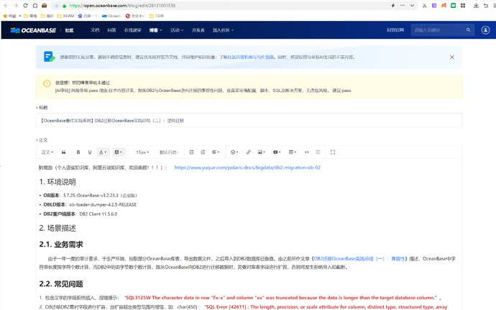Screen dimensions: 496x310
Task: Click the scissors screenshot extension icon
Action: [x=425, y=5]
